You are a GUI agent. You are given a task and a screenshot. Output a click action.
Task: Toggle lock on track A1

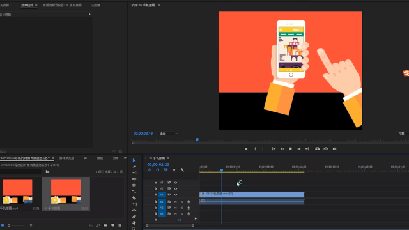pyautogui.click(x=155, y=202)
